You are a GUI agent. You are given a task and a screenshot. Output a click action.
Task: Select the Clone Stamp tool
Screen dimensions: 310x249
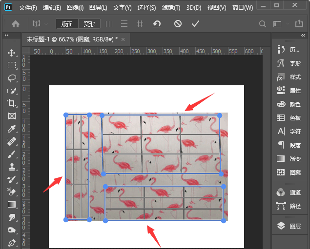click(x=12, y=167)
